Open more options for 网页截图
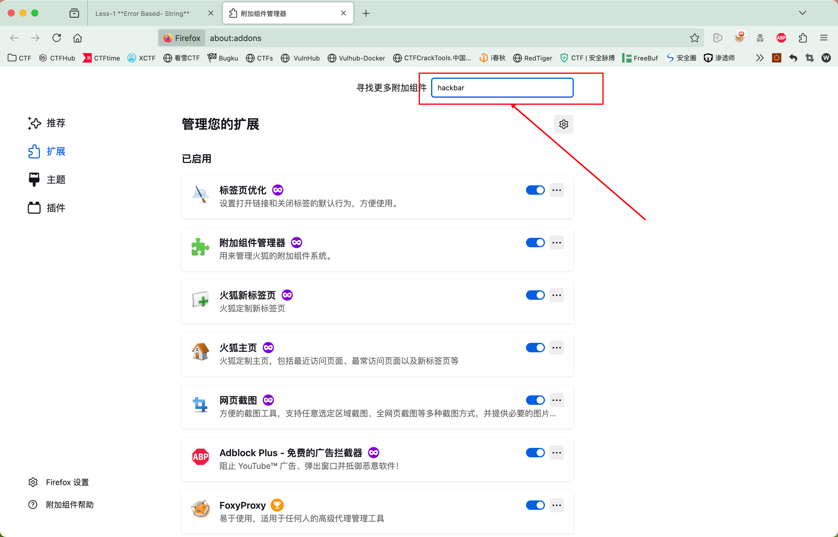Image resolution: width=838 pixels, height=537 pixels. click(x=556, y=400)
